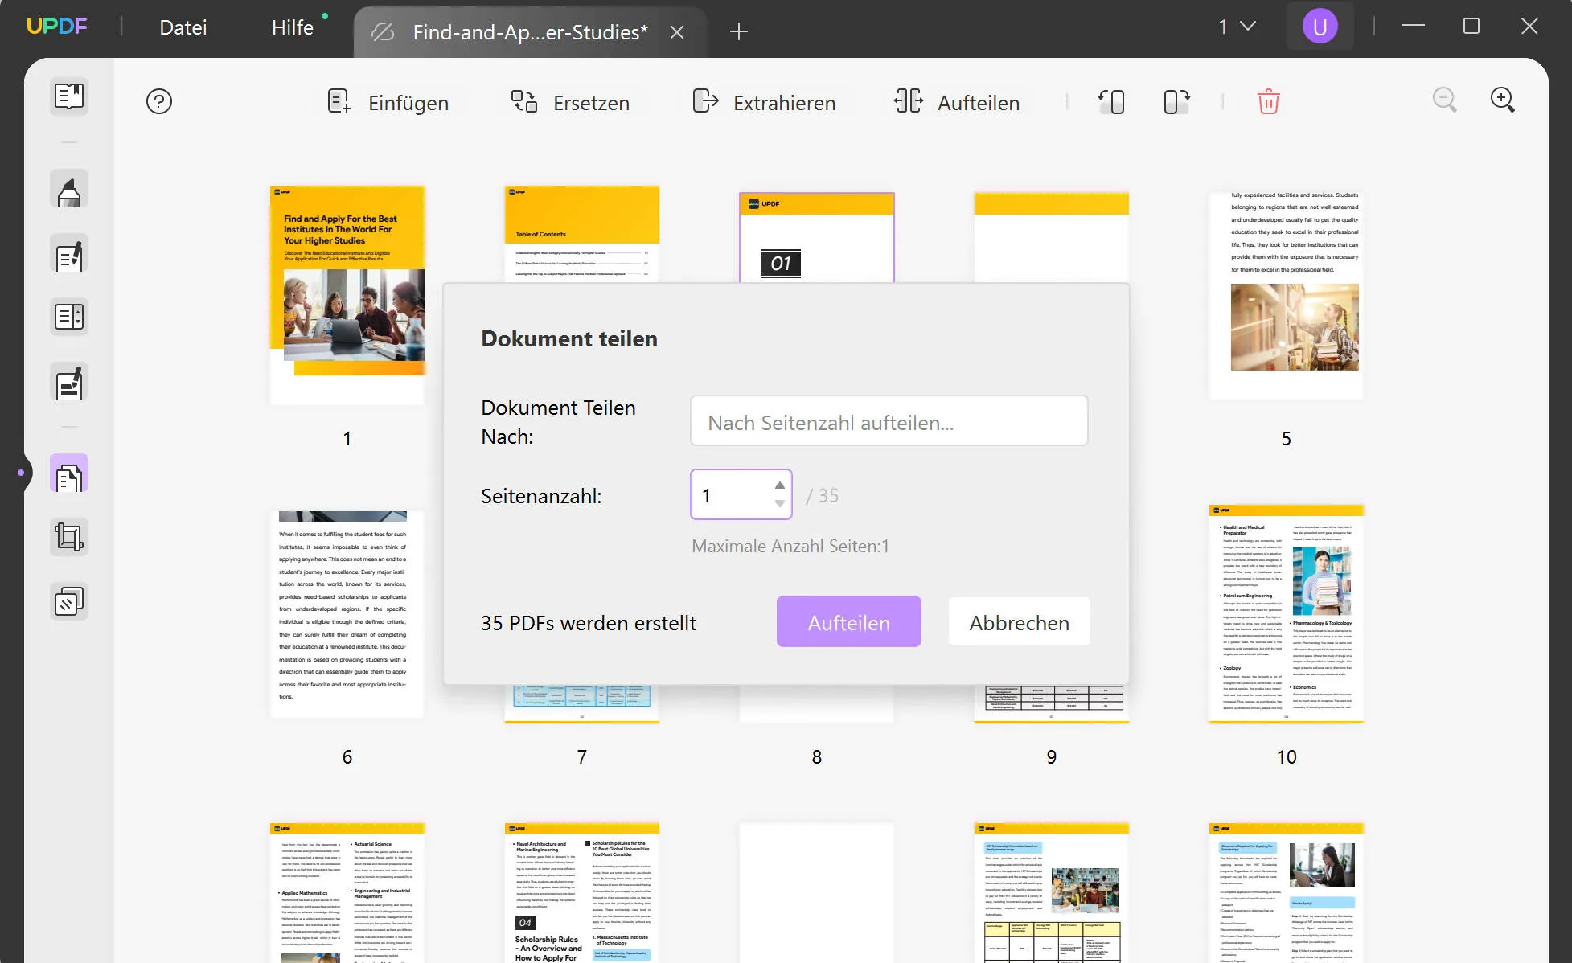Click the Extrahieren extract icon
This screenshot has width=1572, height=963.
click(705, 102)
